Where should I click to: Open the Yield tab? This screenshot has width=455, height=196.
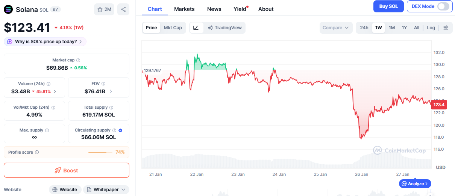[x=240, y=9]
